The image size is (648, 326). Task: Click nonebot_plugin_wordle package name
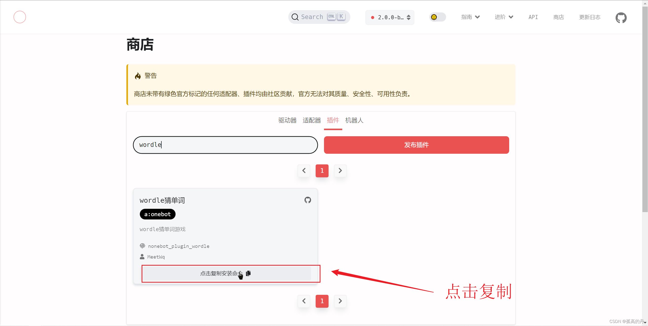pyautogui.click(x=179, y=246)
